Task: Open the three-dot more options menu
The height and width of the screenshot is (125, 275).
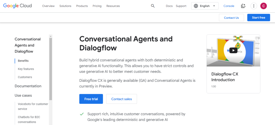Action: coord(254,6)
